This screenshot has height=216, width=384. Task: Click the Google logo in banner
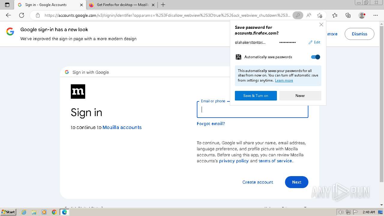[x=10, y=31]
